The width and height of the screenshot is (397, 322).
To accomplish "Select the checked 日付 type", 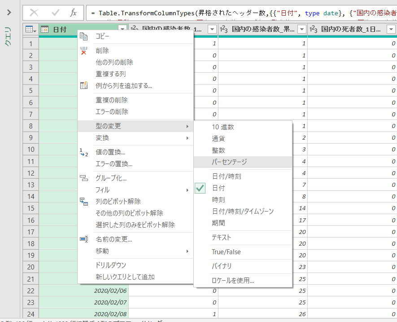I will tap(218, 188).
